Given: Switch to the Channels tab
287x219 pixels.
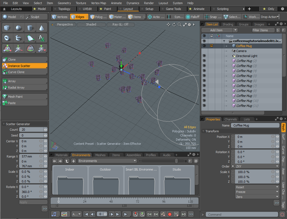Looking at the screenshot, I should tap(230, 119).
